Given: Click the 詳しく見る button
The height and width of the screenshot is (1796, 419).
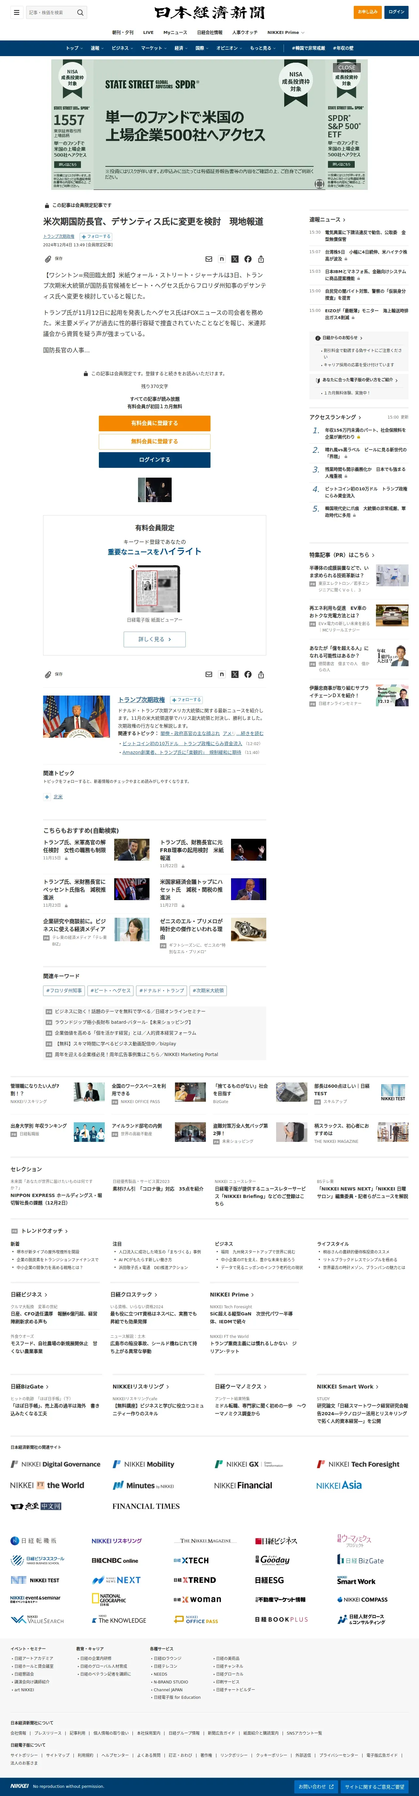Looking at the screenshot, I should [155, 639].
